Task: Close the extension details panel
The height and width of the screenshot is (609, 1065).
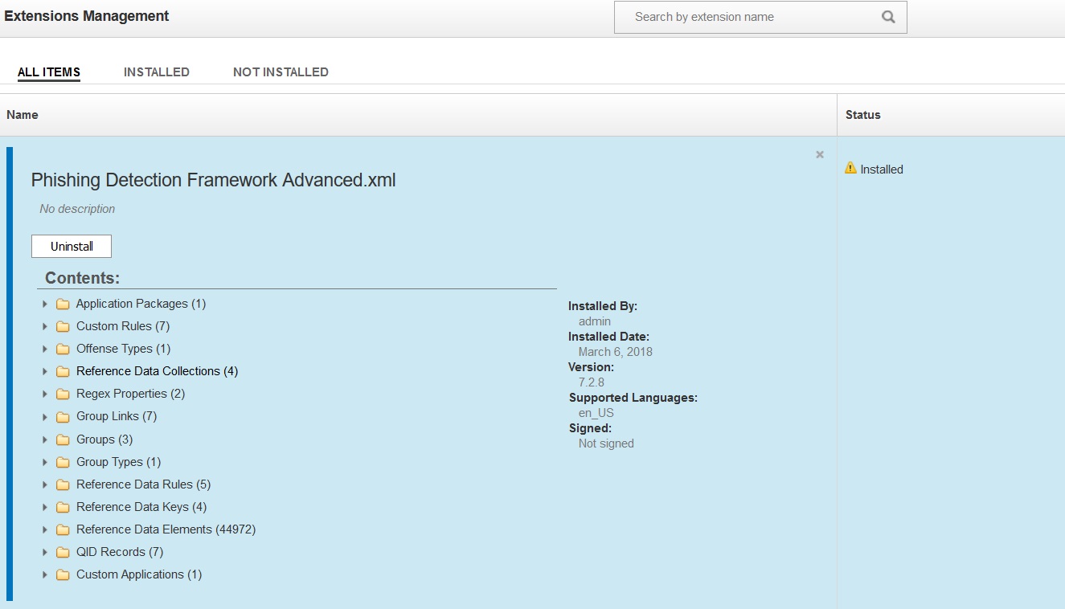Action: 820,154
